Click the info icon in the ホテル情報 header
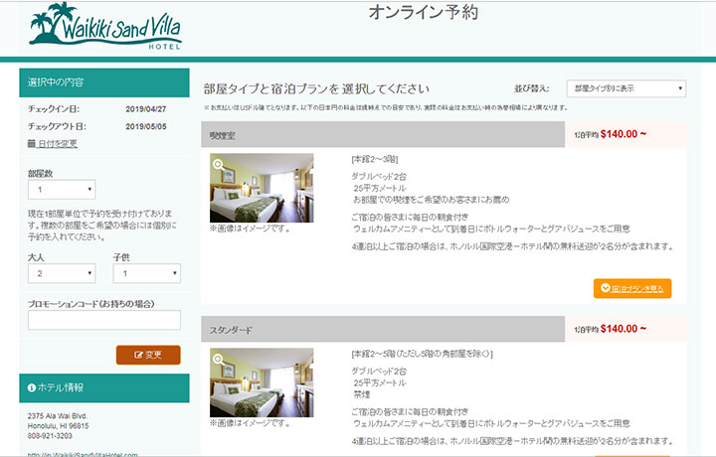 32,387
